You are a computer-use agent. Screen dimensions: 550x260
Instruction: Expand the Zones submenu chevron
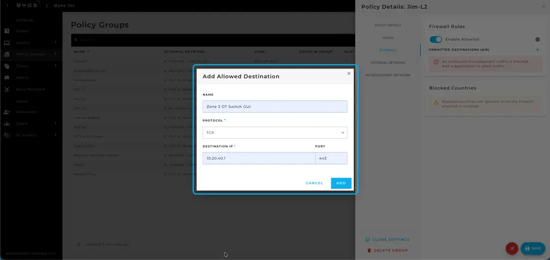coord(56,66)
